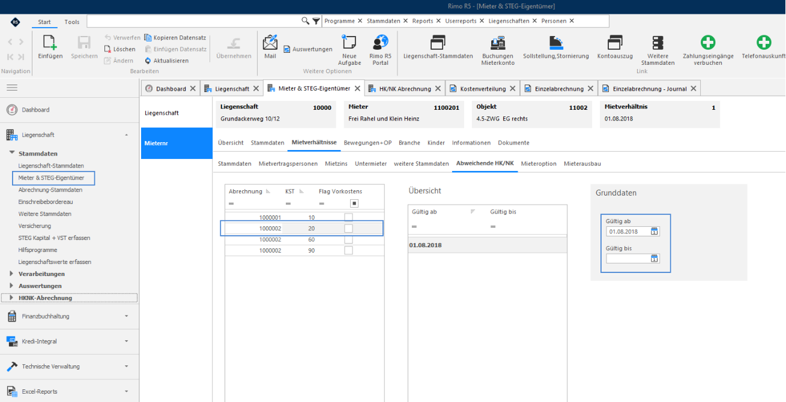This screenshot has height=402, width=786.
Task: Expand the HKNK-Abrechnung tree group
Action: pyautogui.click(x=12, y=298)
